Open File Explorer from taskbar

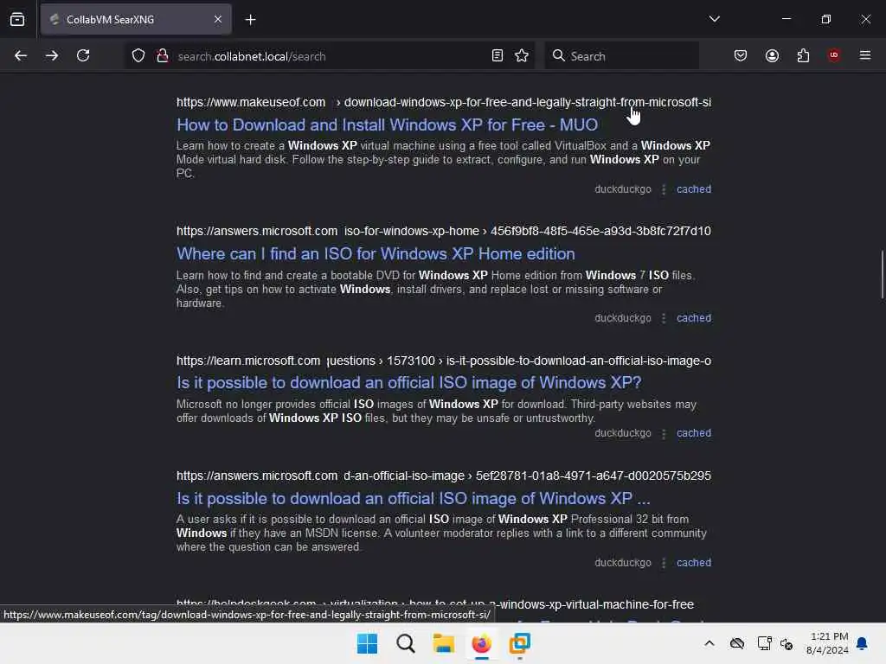tap(444, 643)
